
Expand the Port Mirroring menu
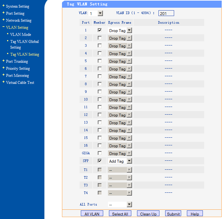[17, 75]
